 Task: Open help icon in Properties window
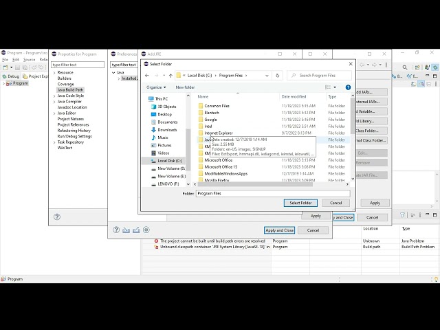[57, 217]
